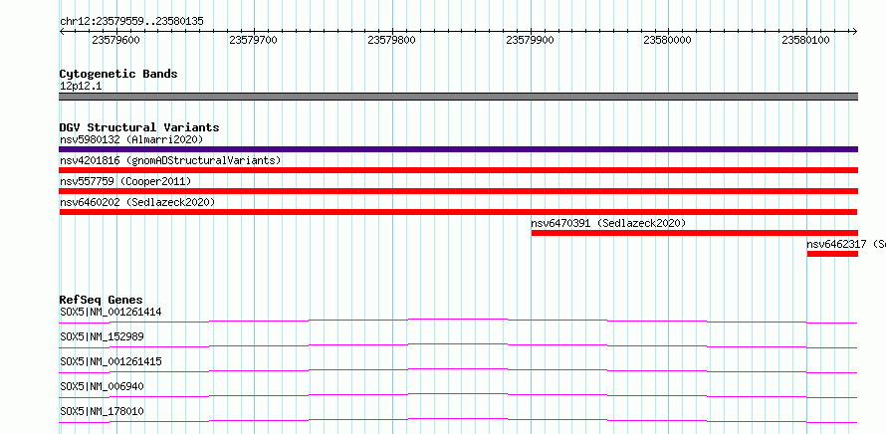Screen dimensions: 886x434
Task: Click the chr12:23579559..23580135 coordinate label
Action: pyautogui.click(x=131, y=22)
